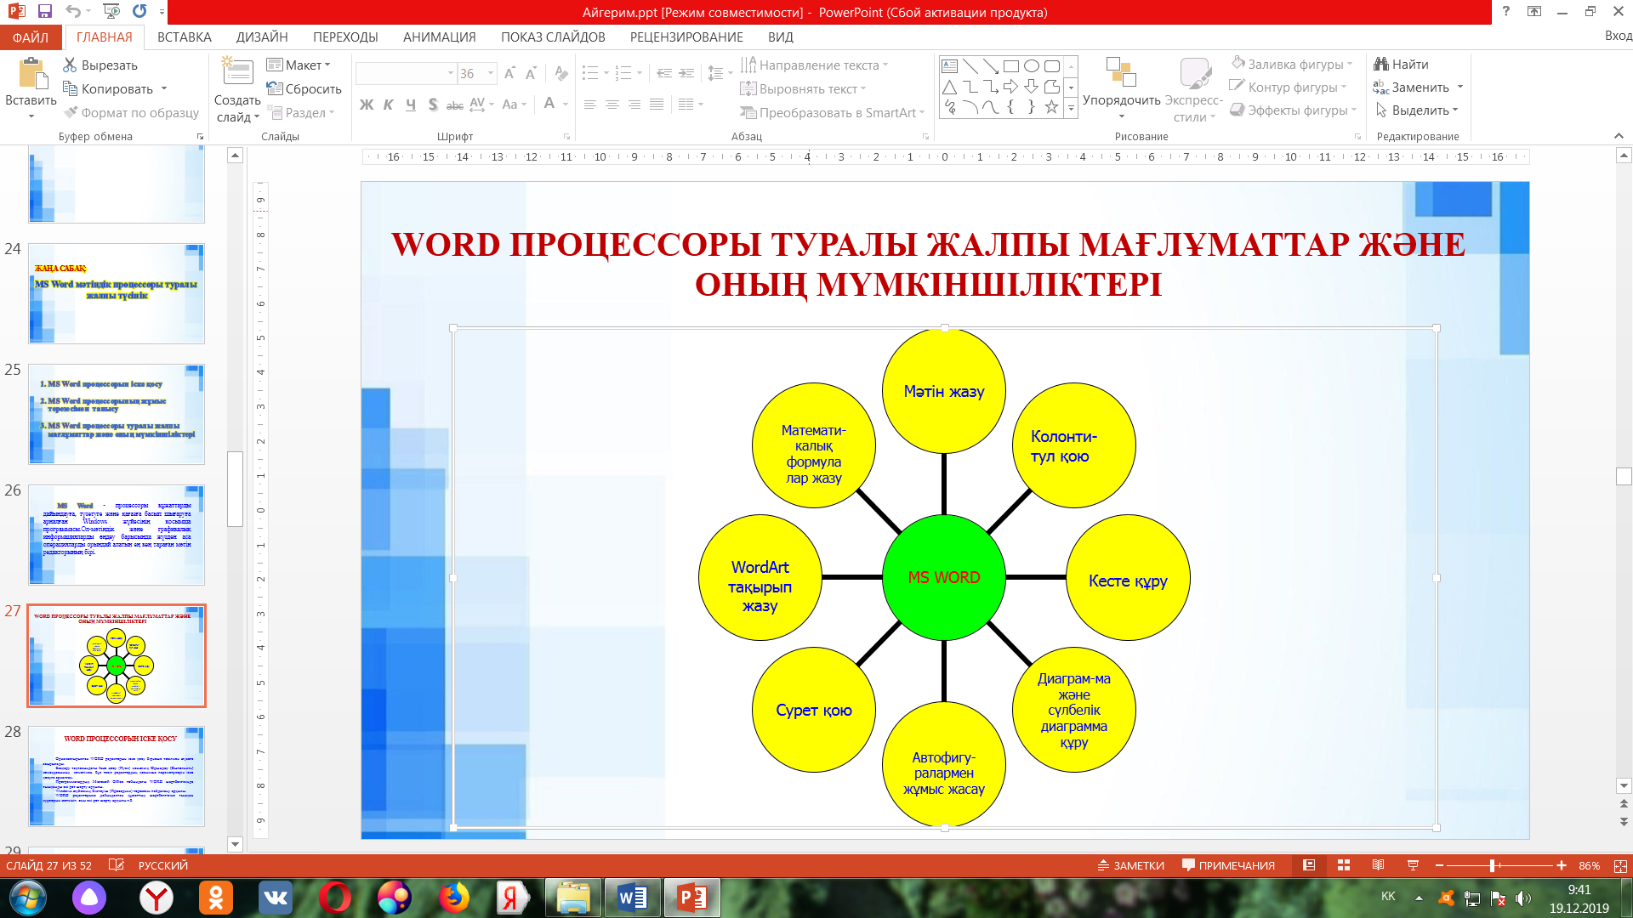1633x918 pixels.
Task: Expand the Заливка фигуры dropdown
Action: tap(1350, 65)
